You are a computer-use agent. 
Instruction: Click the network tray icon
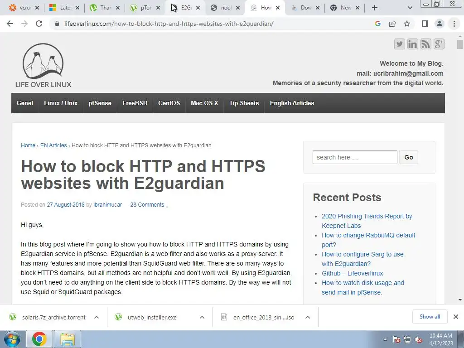(407, 339)
